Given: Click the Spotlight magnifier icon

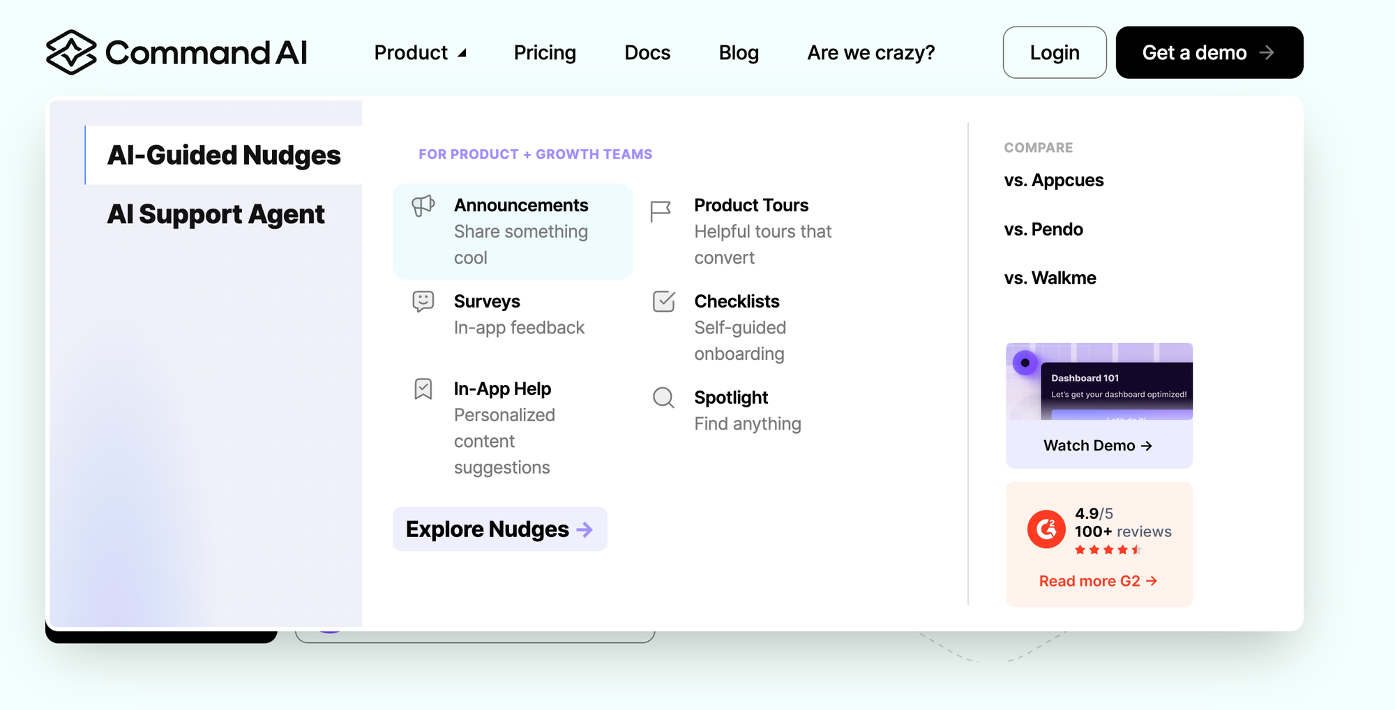Looking at the screenshot, I should [663, 398].
